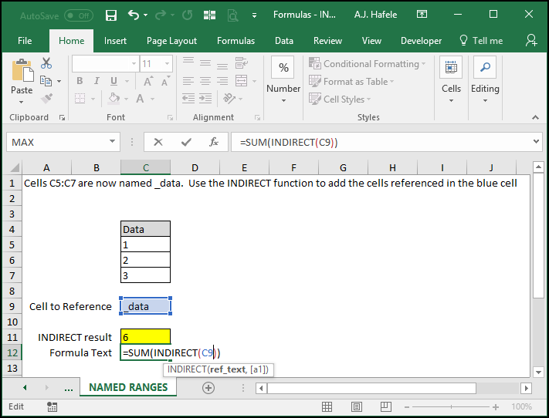Click the Merge and Center icon
This screenshot has height=418, width=549.
(x=241, y=81)
